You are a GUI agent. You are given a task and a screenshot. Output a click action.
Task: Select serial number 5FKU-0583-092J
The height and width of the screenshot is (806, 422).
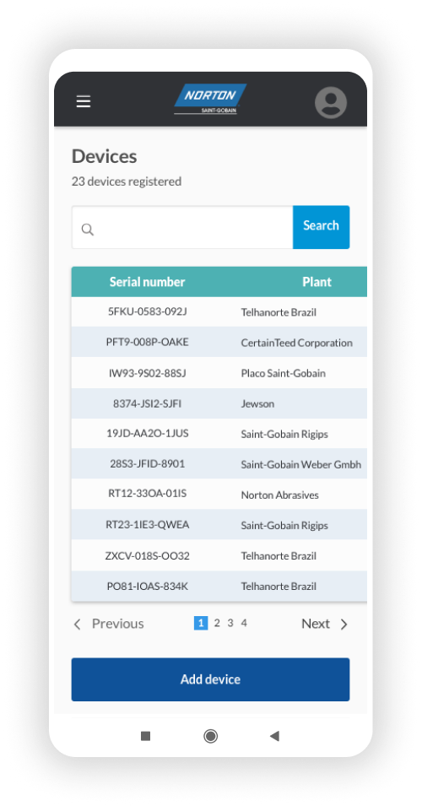point(148,311)
